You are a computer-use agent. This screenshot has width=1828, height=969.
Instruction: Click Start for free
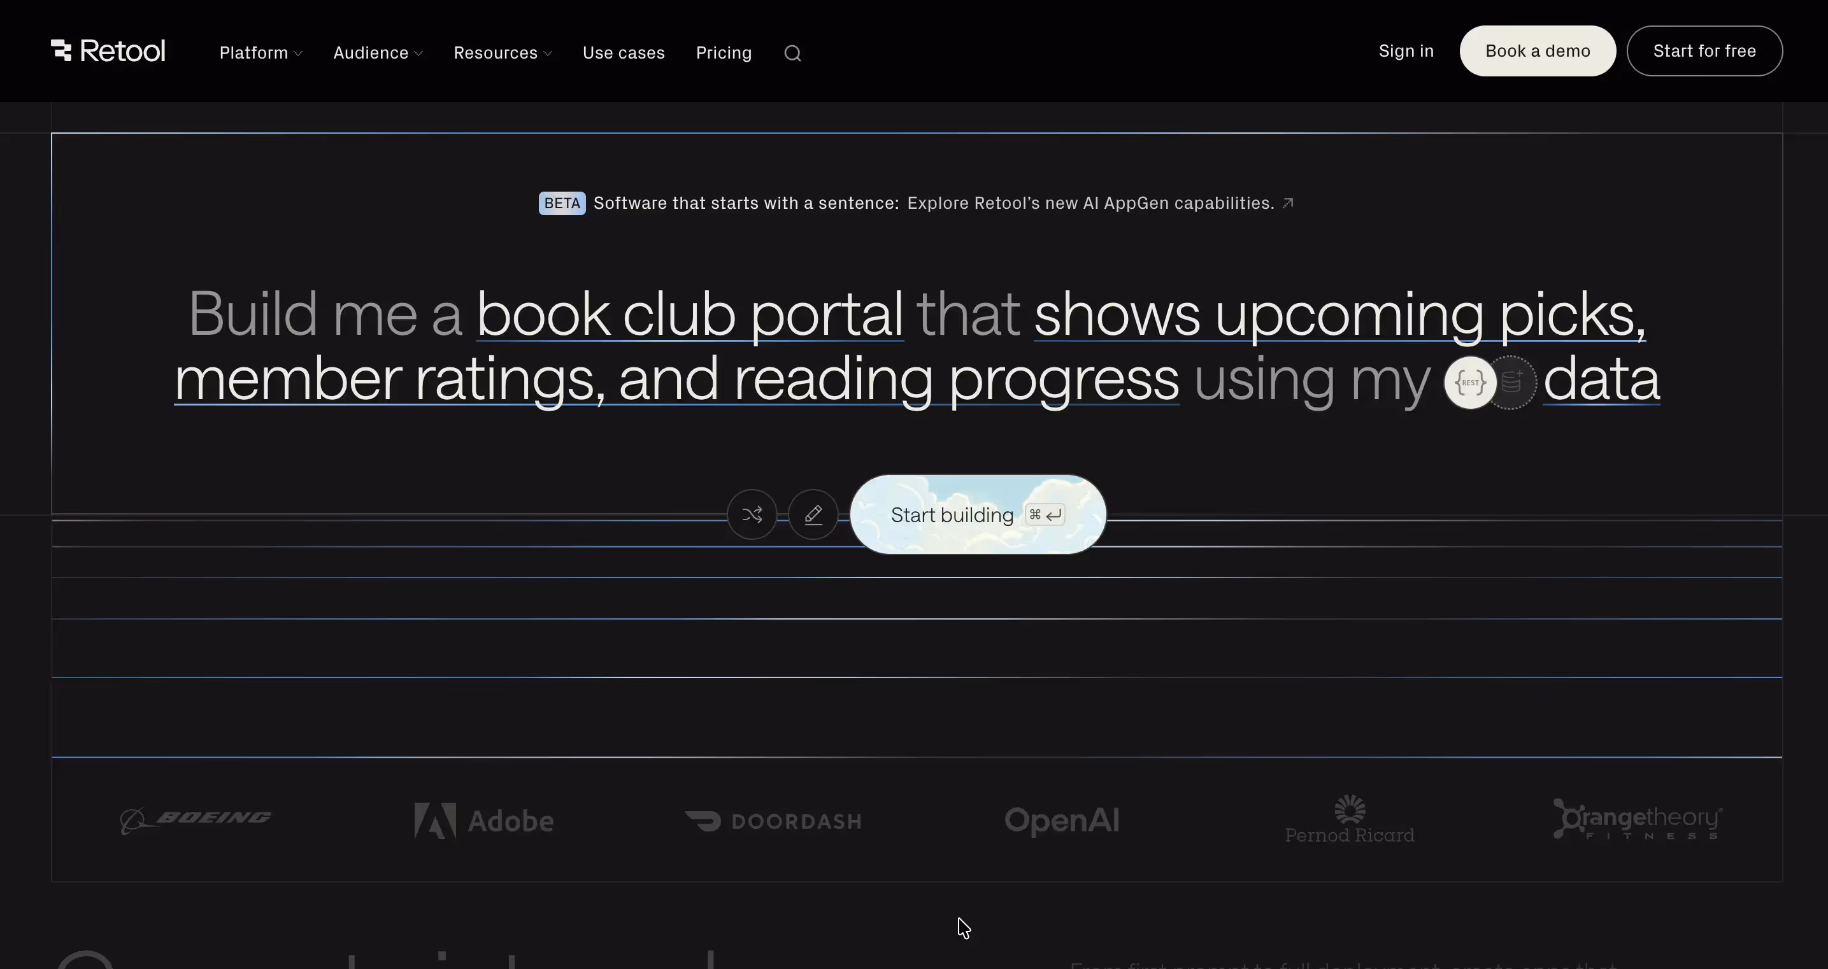tap(1704, 50)
